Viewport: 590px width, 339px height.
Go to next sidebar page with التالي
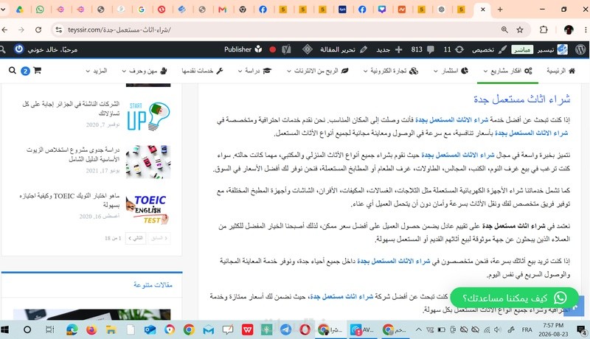click(x=136, y=238)
